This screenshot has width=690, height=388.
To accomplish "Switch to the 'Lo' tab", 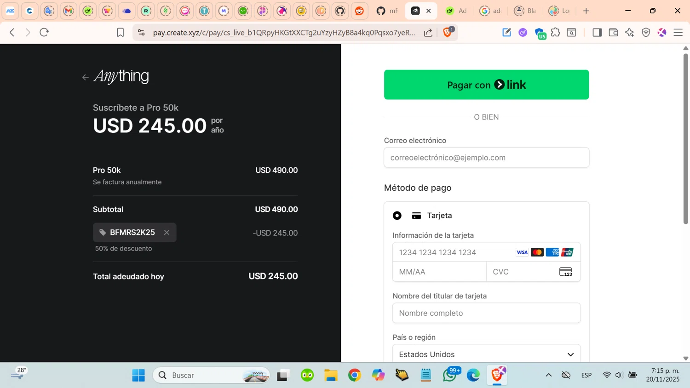I will tap(559, 11).
